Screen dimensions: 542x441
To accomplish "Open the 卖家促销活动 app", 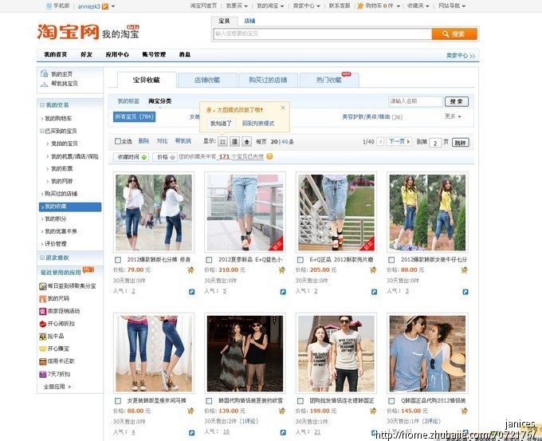I will pyautogui.click(x=60, y=311).
